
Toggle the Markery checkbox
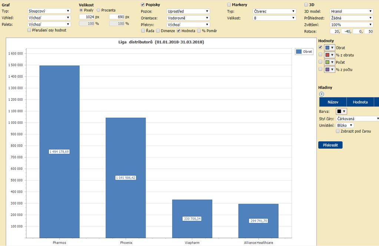pos(229,4)
